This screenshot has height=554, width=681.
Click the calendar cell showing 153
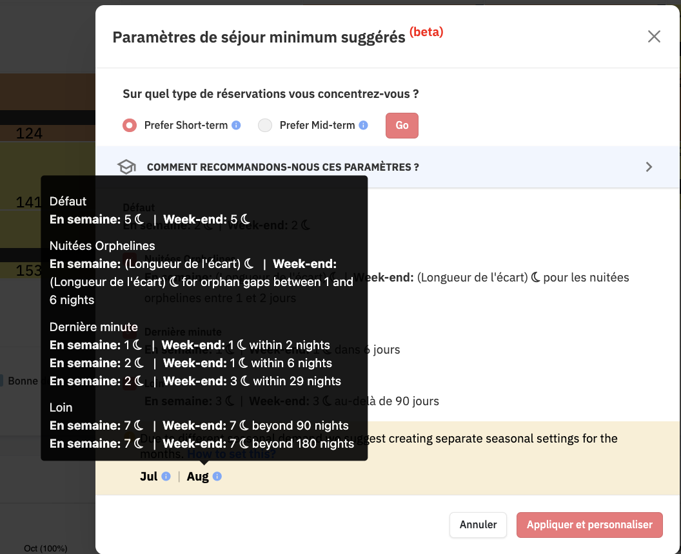pyautogui.click(x=28, y=271)
